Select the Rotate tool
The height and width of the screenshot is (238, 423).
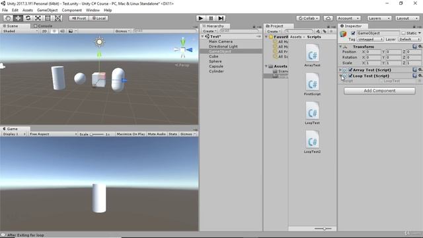[x=28, y=18]
